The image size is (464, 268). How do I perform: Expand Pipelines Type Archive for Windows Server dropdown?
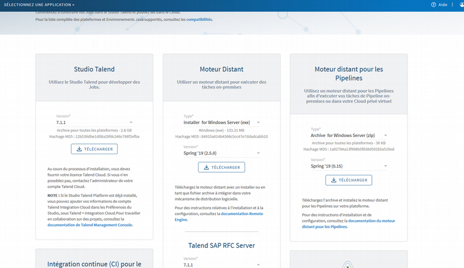349,135
